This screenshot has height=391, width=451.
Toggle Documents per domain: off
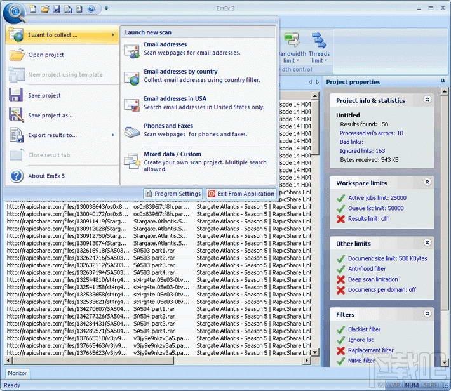382,290
